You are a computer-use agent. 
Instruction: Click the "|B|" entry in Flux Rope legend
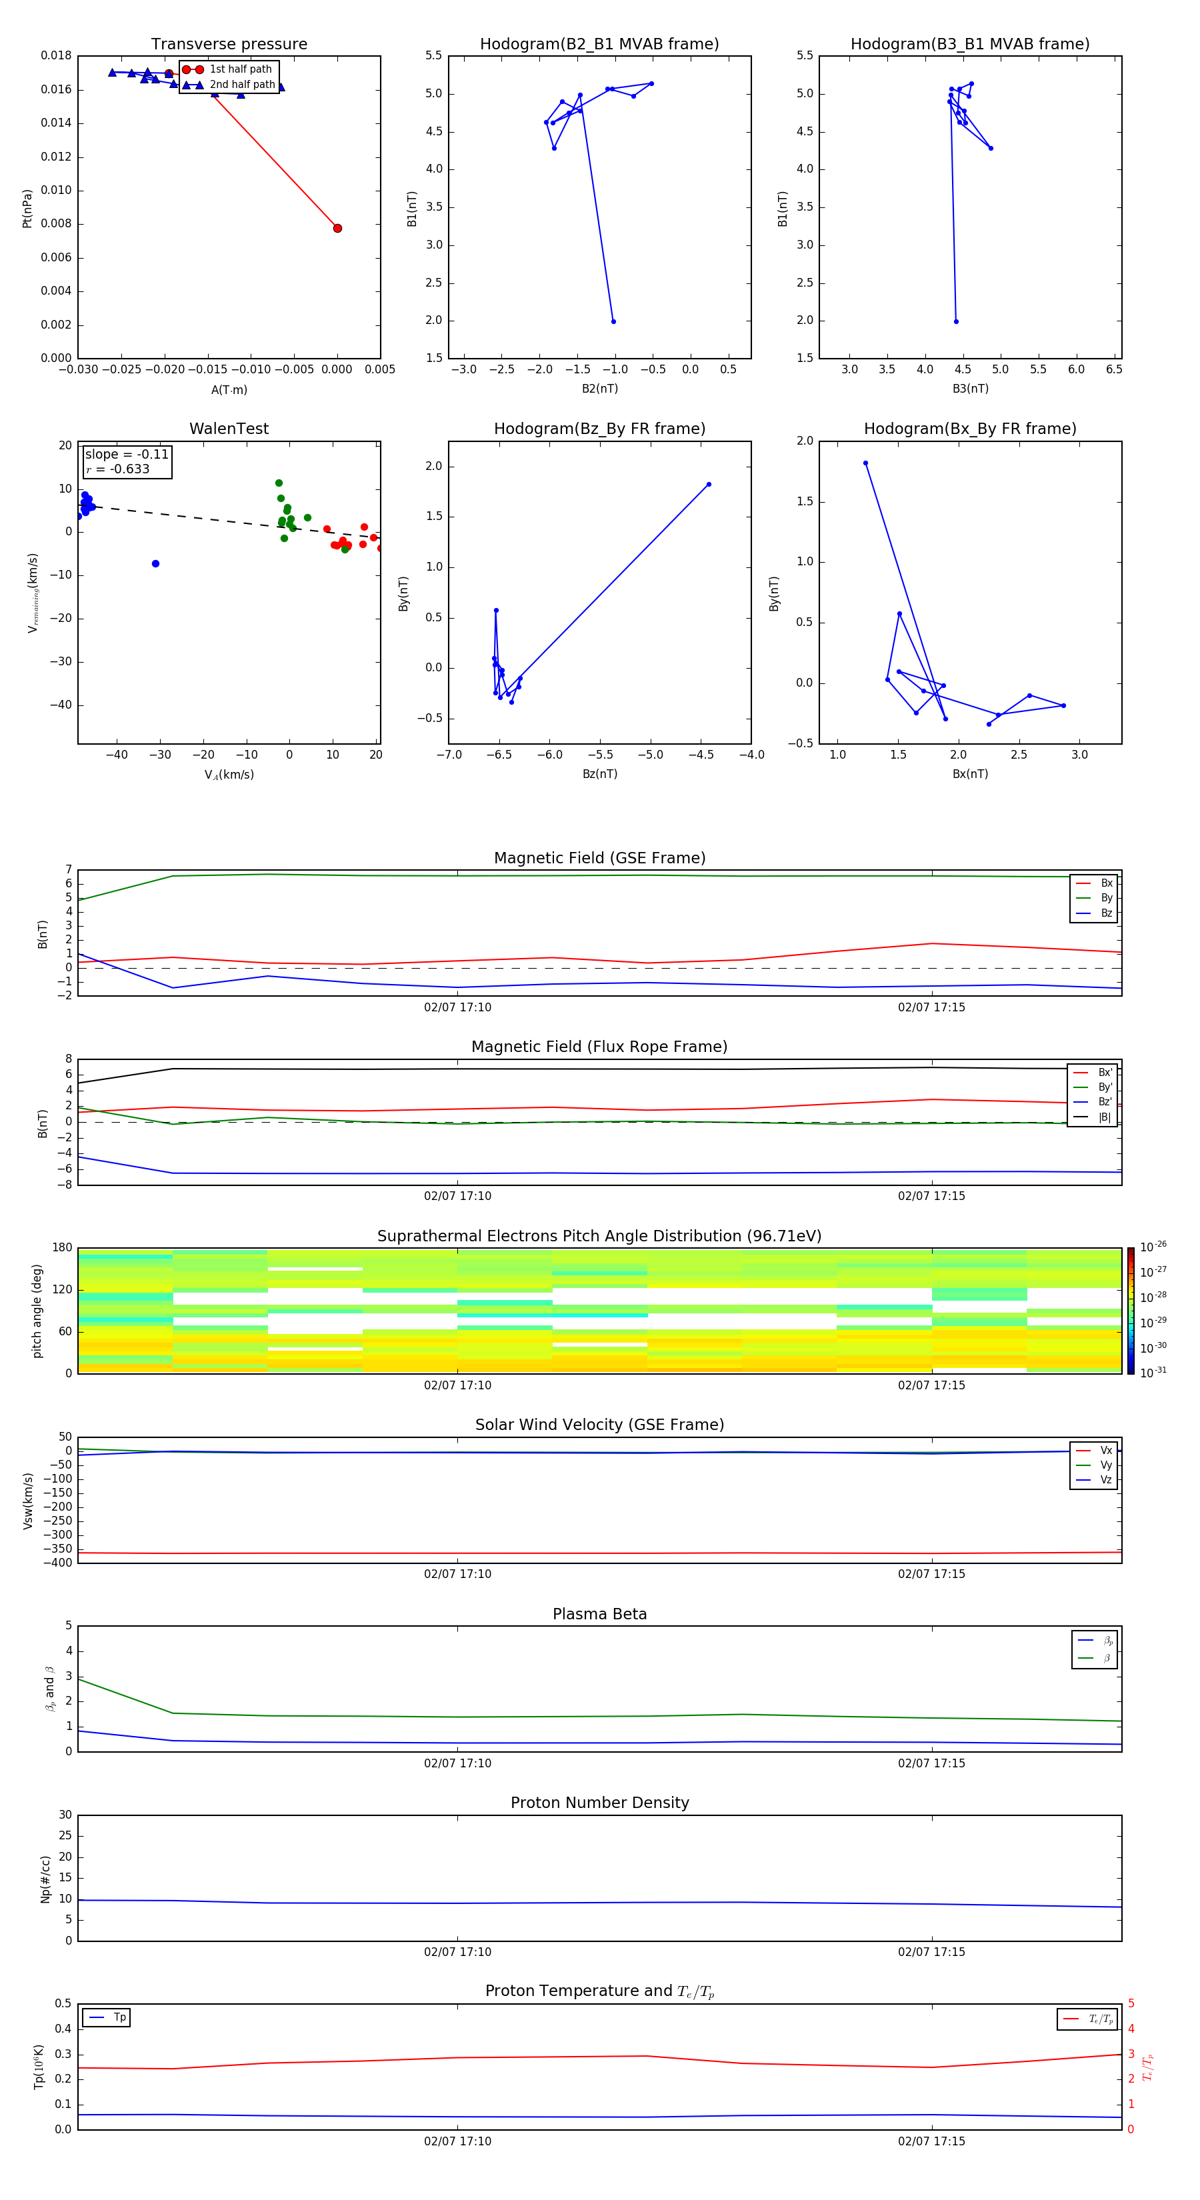pos(1093,1117)
